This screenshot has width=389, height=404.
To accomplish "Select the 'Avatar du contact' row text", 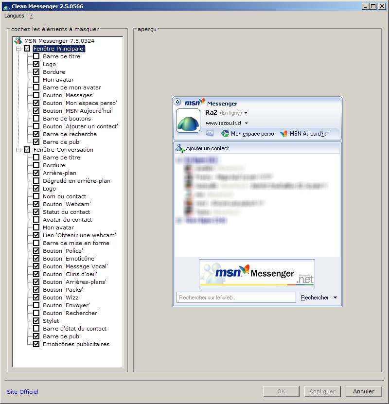I will click(x=67, y=220).
